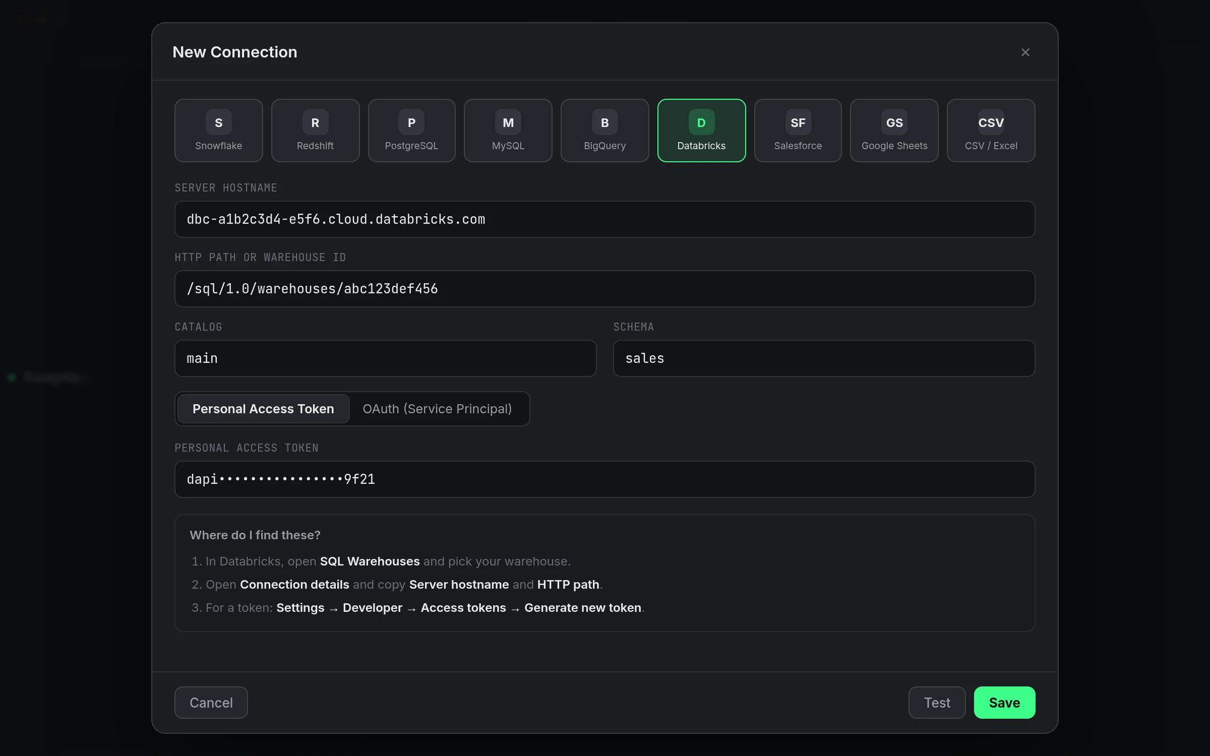
Task: Close the New Connection dialog
Action: (1025, 52)
